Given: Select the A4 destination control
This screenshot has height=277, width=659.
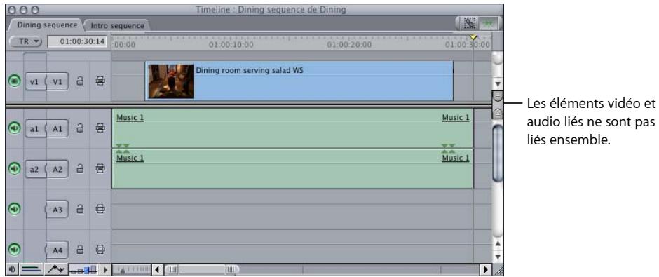Looking at the screenshot, I should pyautogui.click(x=57, y=250).
